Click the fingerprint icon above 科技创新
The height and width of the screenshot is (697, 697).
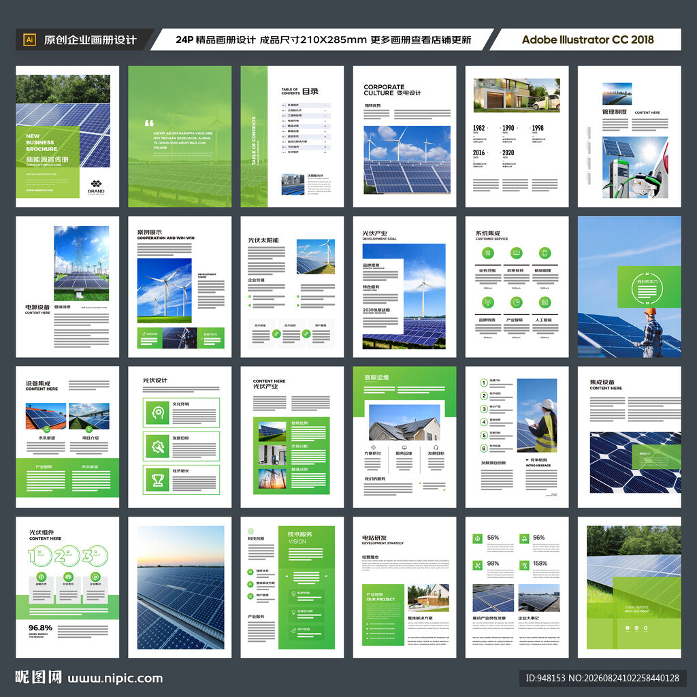pyautogui.click(x=250, y=531)
